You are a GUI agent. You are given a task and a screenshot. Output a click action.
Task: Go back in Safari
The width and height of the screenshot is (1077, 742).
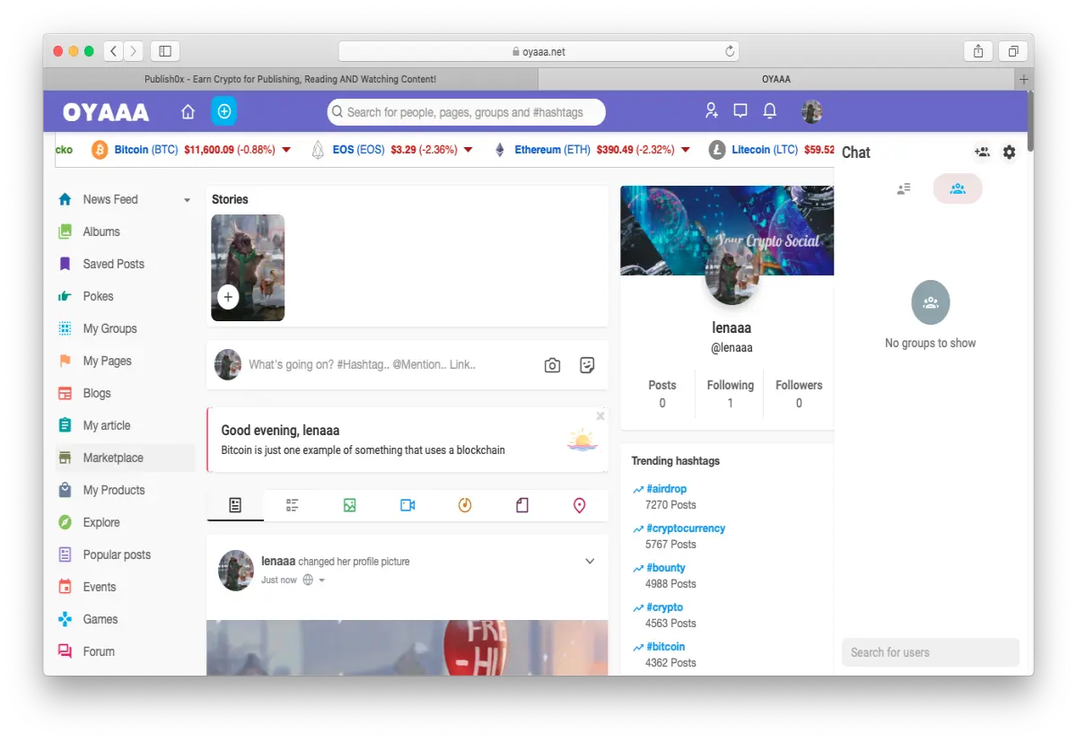click(x=113, y=51)
